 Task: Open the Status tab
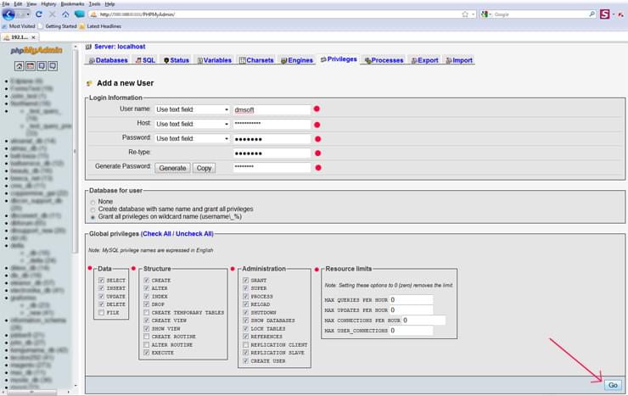pos(177,60)
